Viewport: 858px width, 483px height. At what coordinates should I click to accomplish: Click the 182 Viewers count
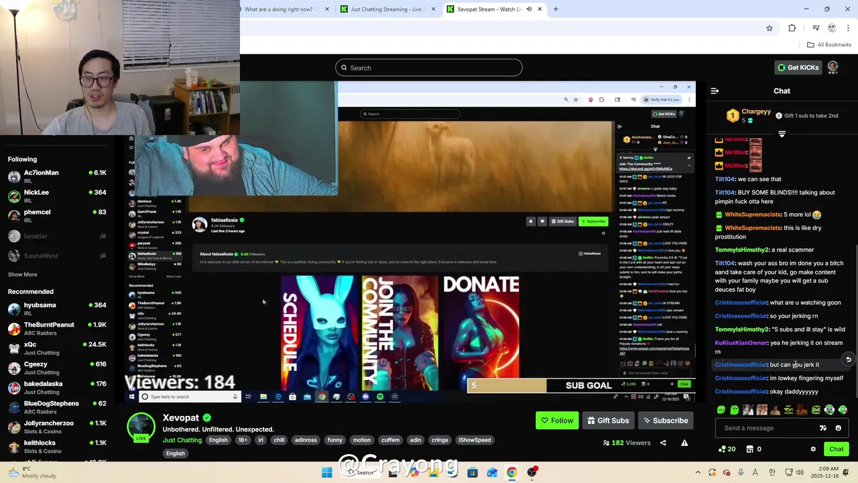(627, 443)
